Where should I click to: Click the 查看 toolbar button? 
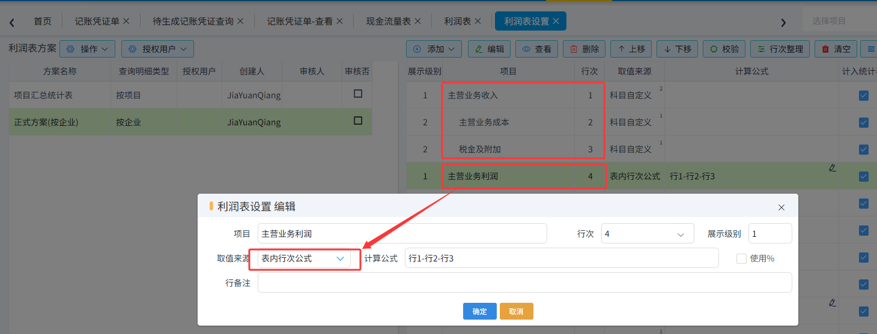[x=537, y=49]
